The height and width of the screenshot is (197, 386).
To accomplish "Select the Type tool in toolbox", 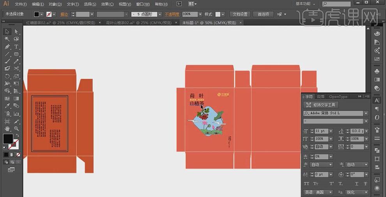I will pyautogui.click(x=16, y=46).
